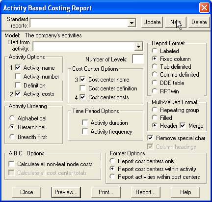This screenshot has width=212, height=202.
Task: Select Alphabetical activity ordering
Action: pyautogui.click(x=12, y=118)
